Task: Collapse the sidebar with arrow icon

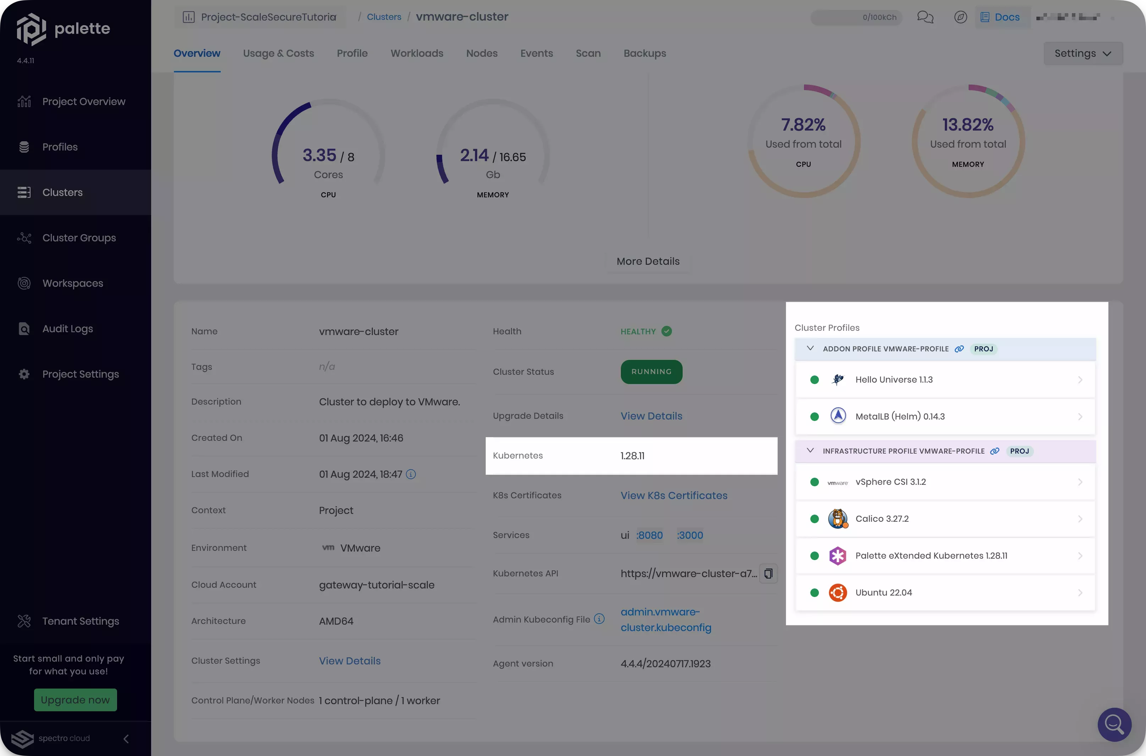Action: coord(126,739)
